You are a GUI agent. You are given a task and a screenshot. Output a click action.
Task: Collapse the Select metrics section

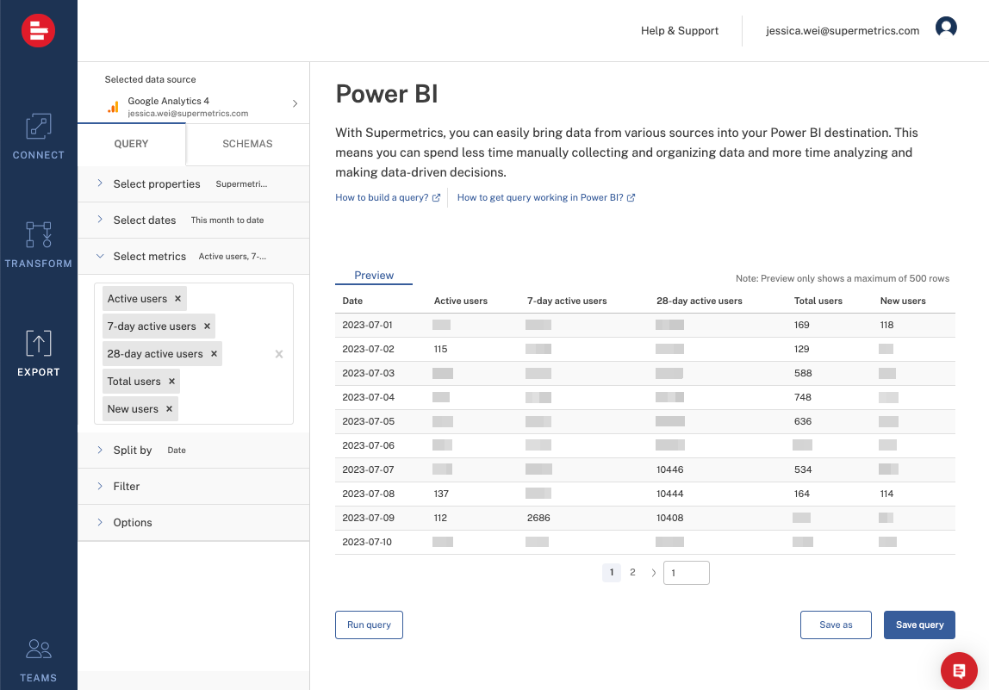pos(149,256)
